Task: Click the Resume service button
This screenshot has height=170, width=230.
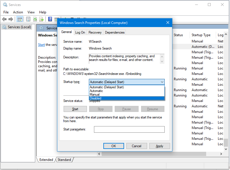Action: pyautogui.click(x=152, y=109)
